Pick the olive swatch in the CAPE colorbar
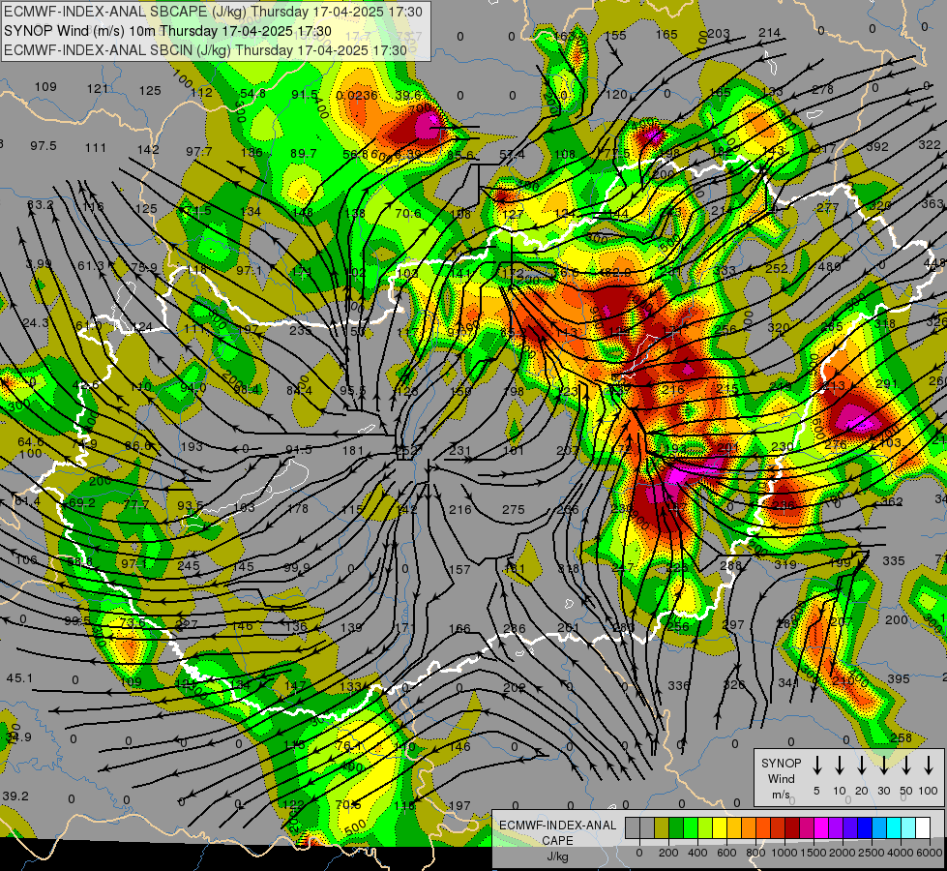Viewport: 947px width, 871px height. click(662, 827)
